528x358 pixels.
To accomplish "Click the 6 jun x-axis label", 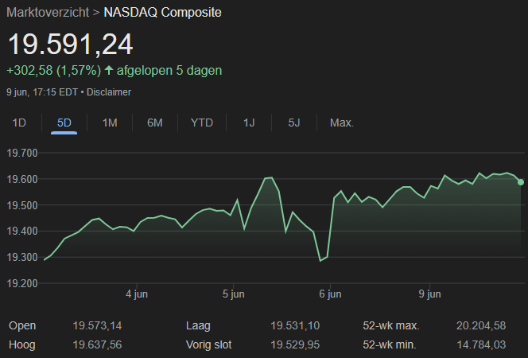I will [330, 294].
